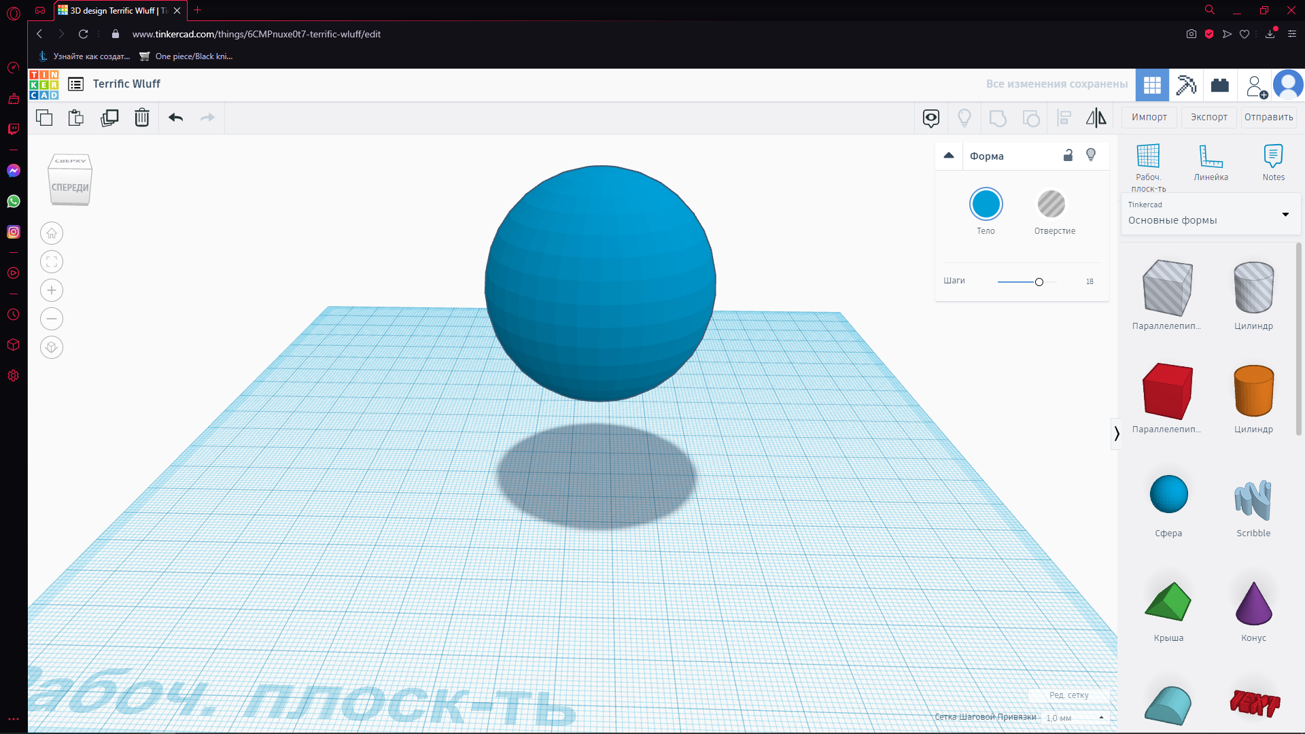Open the Ruler (Линейка) tool
1305x734 pixels.
[x=1211, y=163]
